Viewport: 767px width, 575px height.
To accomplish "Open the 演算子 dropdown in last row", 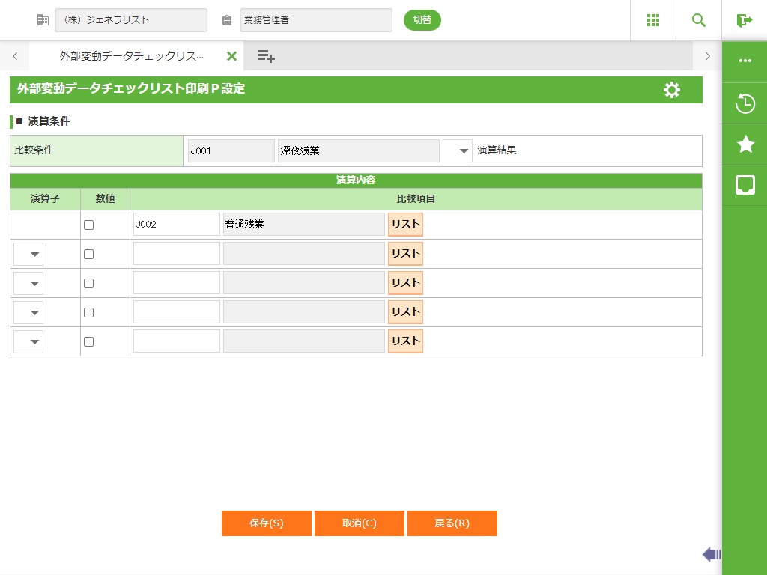I will [x=28, y=342].
